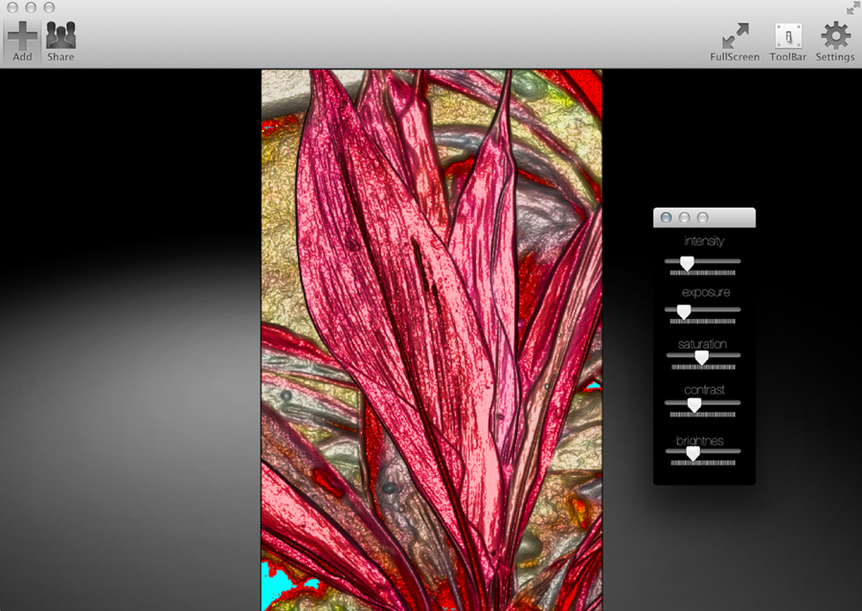This screenshot has width=862, height=611.
Task: Click the intensity label
Action: pyautogui.click(x=704, y=240)
